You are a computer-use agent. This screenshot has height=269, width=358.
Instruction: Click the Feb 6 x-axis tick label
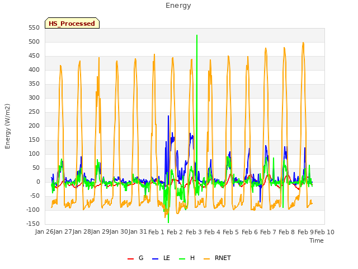click(x=249, y=232)
